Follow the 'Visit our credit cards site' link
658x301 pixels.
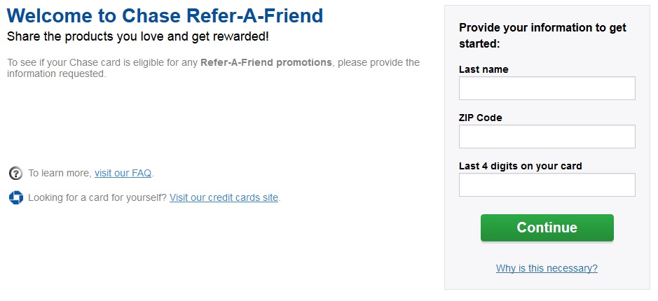224,197
